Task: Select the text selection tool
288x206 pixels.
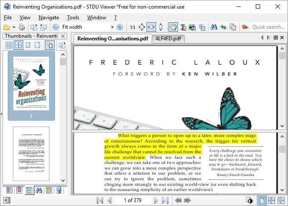Action: pos(183,27)
